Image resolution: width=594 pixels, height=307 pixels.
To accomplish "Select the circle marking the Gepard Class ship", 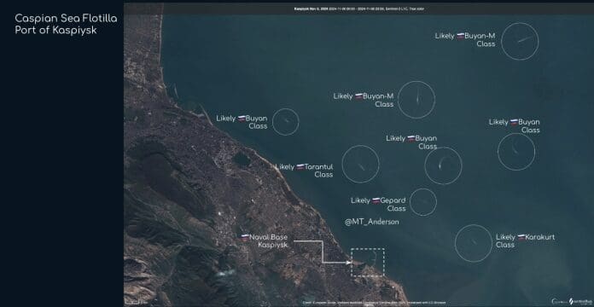I will [x=423, y=202].
